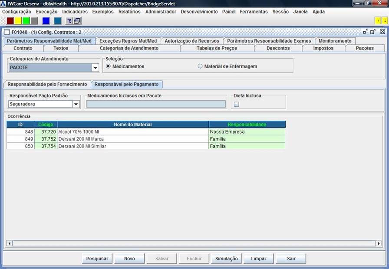Open the tree view toolbar icon

[x=69, y=21]
